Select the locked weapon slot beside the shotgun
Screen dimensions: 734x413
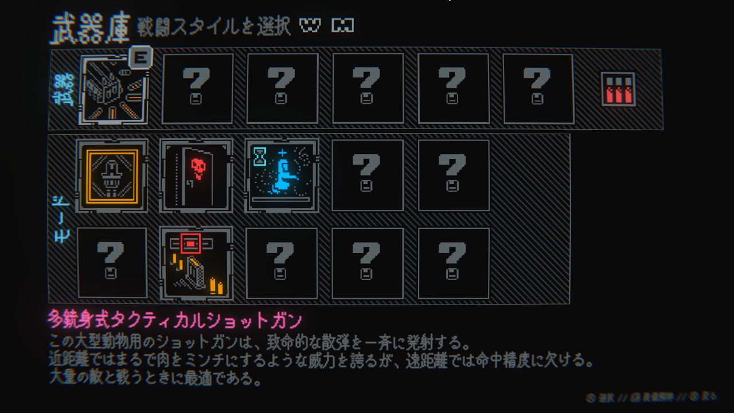pos(197,89)
